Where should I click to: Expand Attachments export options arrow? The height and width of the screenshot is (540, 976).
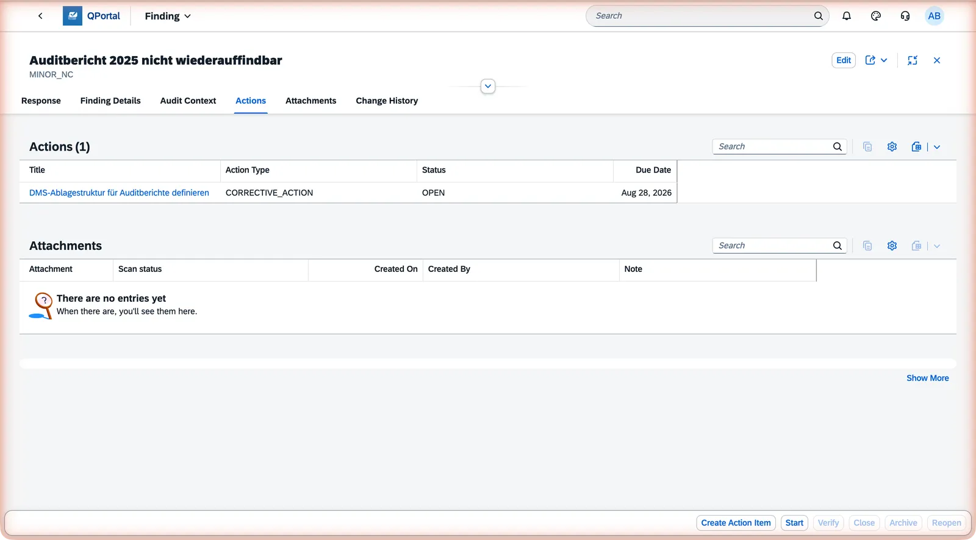(937, 246)
